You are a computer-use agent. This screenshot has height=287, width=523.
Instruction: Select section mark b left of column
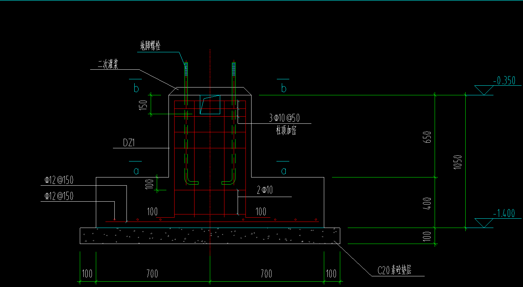136,88
